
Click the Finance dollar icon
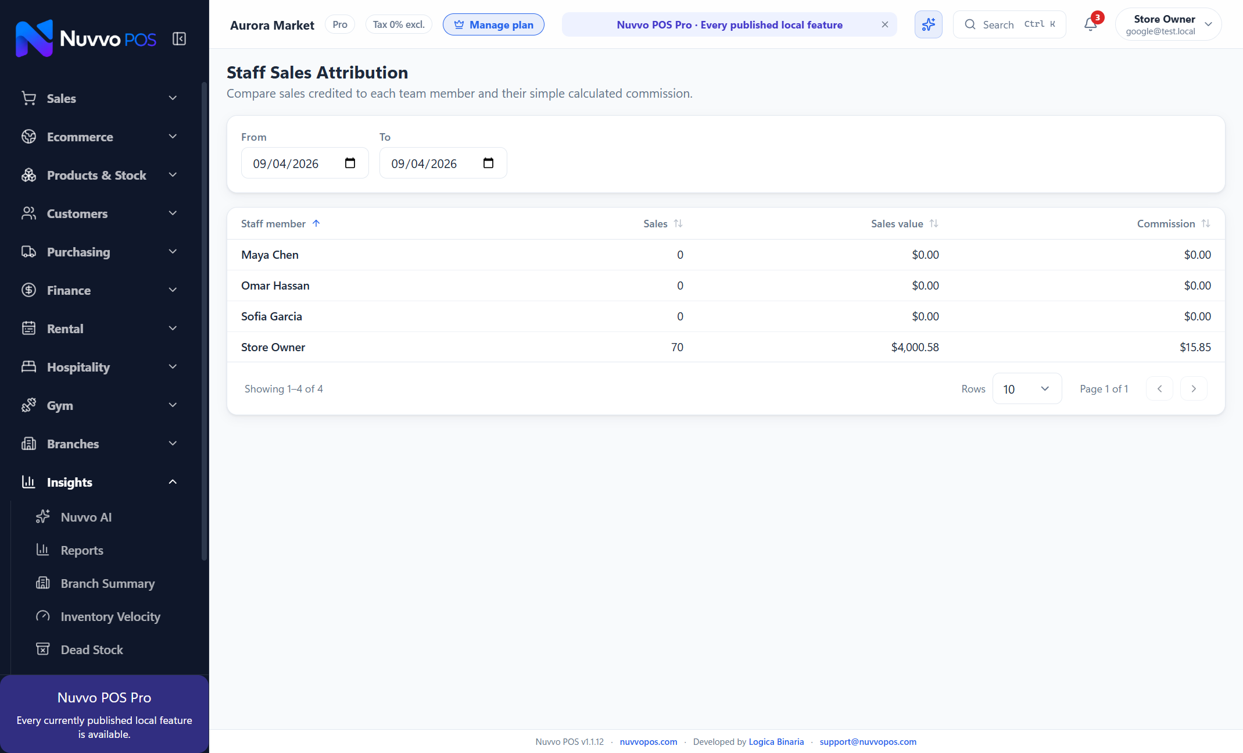coord(28,290)
